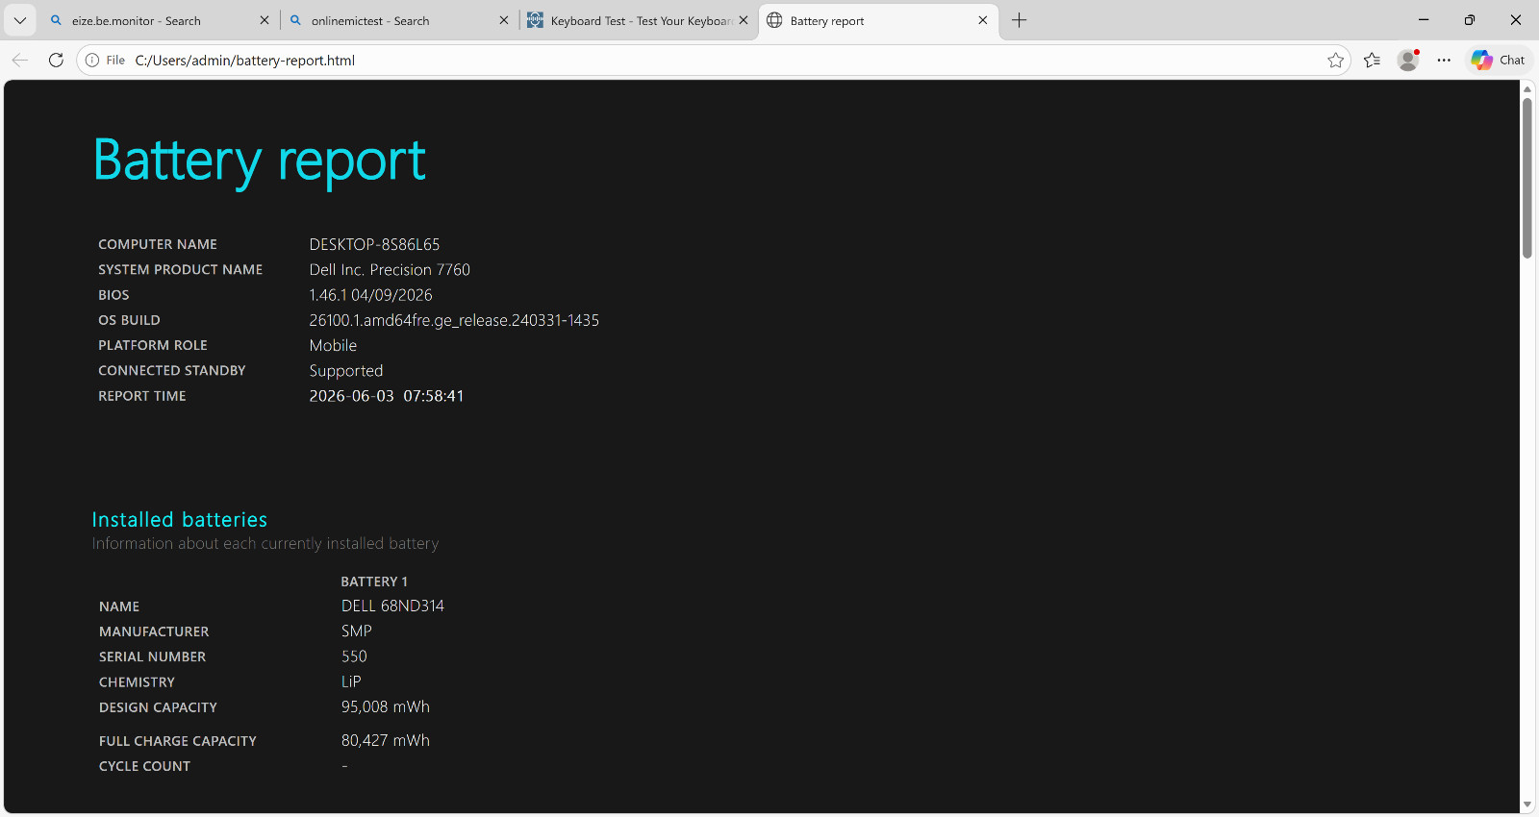Click the Installed batteries heading

click(x=180, y=519)
